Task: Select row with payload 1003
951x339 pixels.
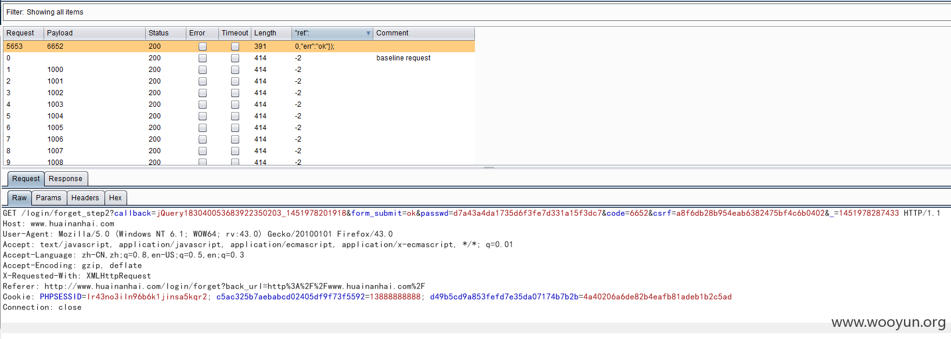Action: coord(239,104)
